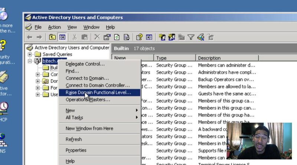Image resolution: width=297 pixels, height=165 pixels.
Task: Create a new group via toolbar icon
Action: click(x=172, y=37)
